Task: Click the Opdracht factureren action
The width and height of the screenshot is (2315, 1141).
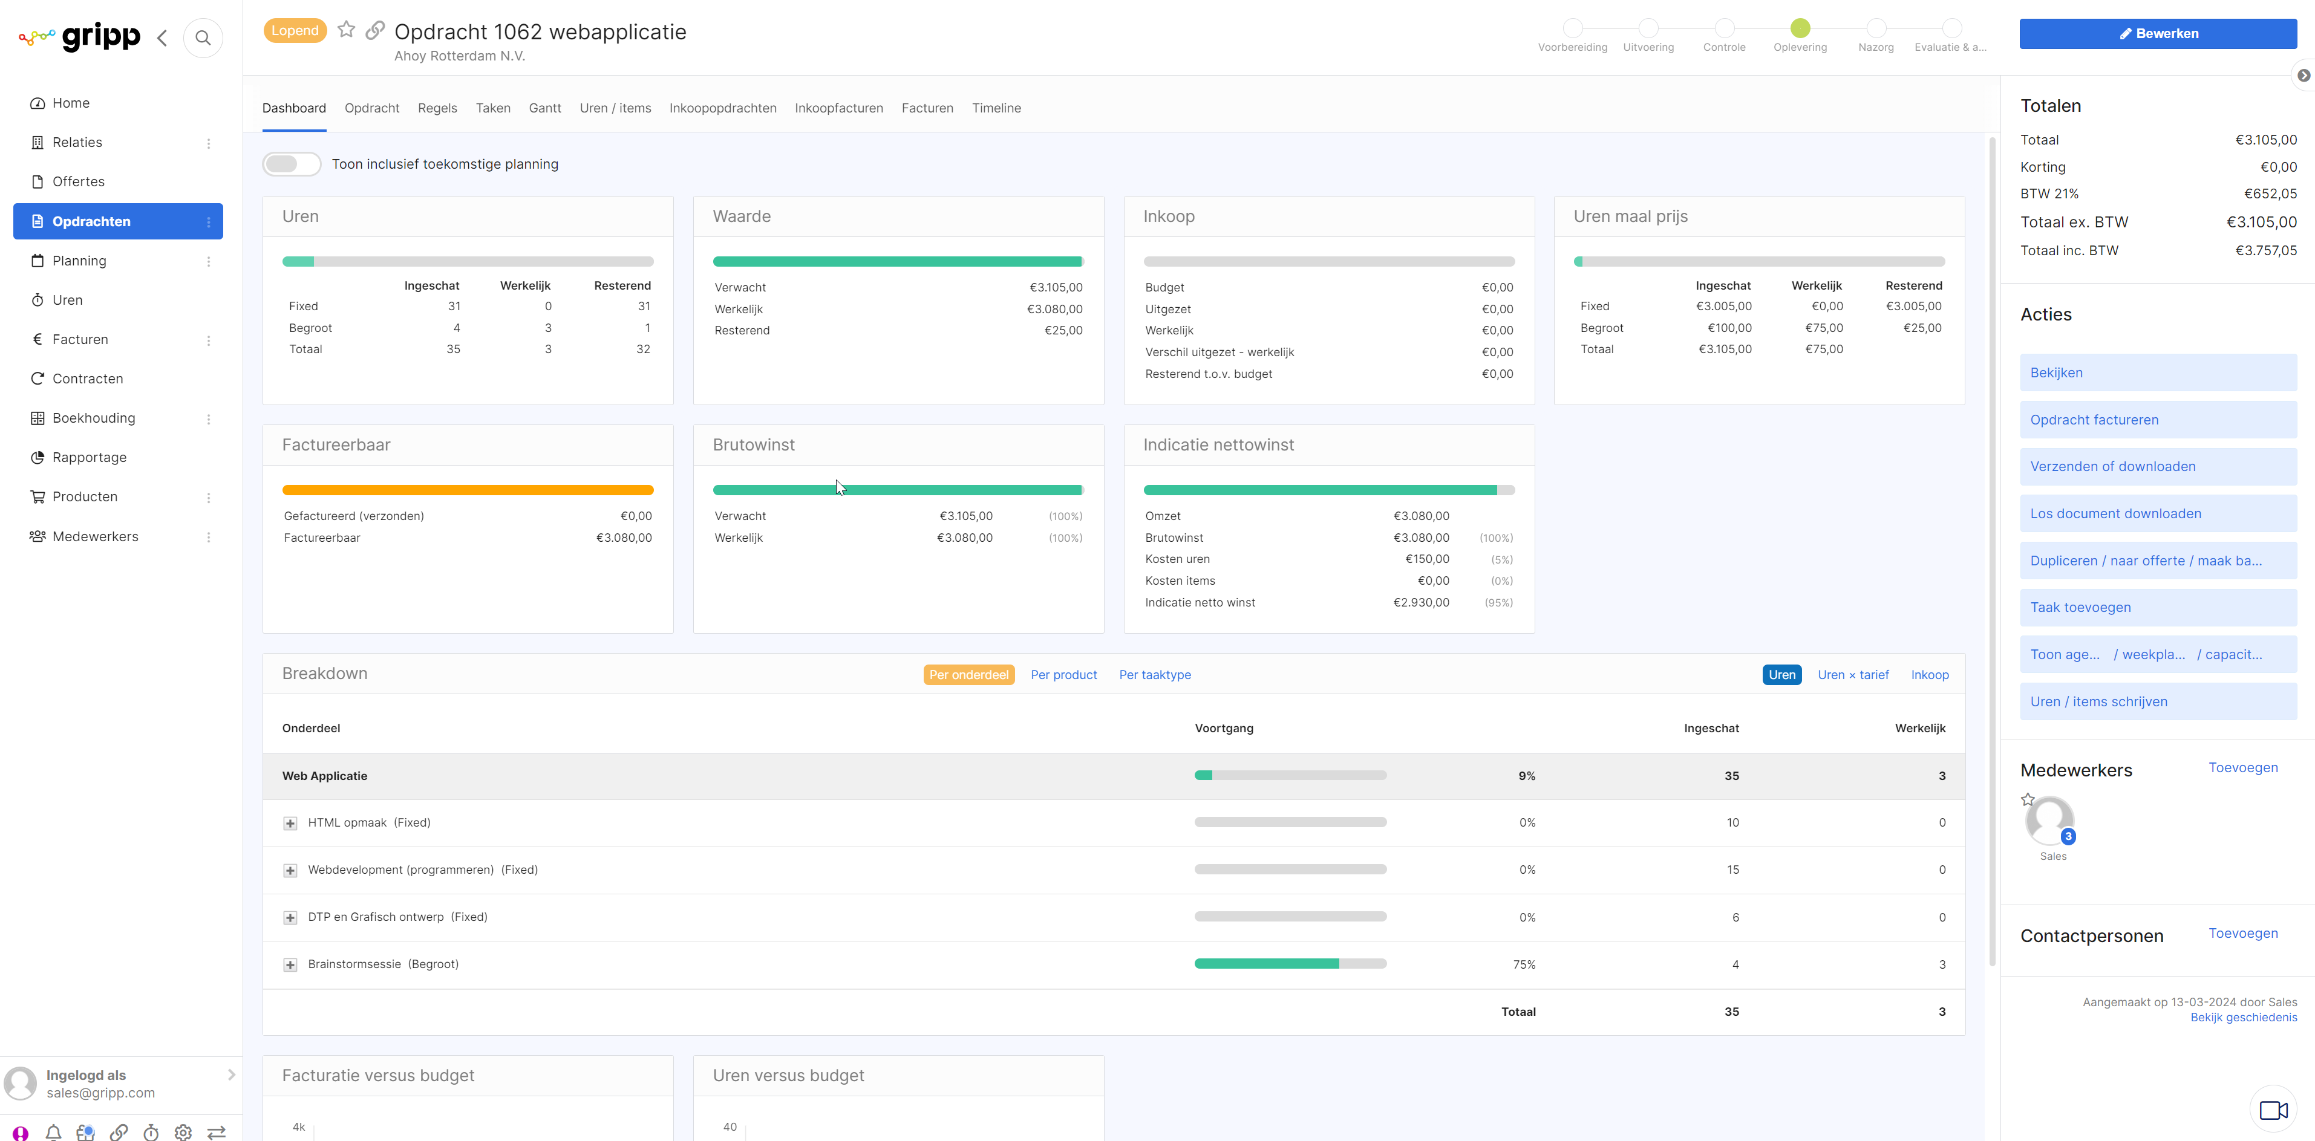Action: click(x=2158, y=420)
